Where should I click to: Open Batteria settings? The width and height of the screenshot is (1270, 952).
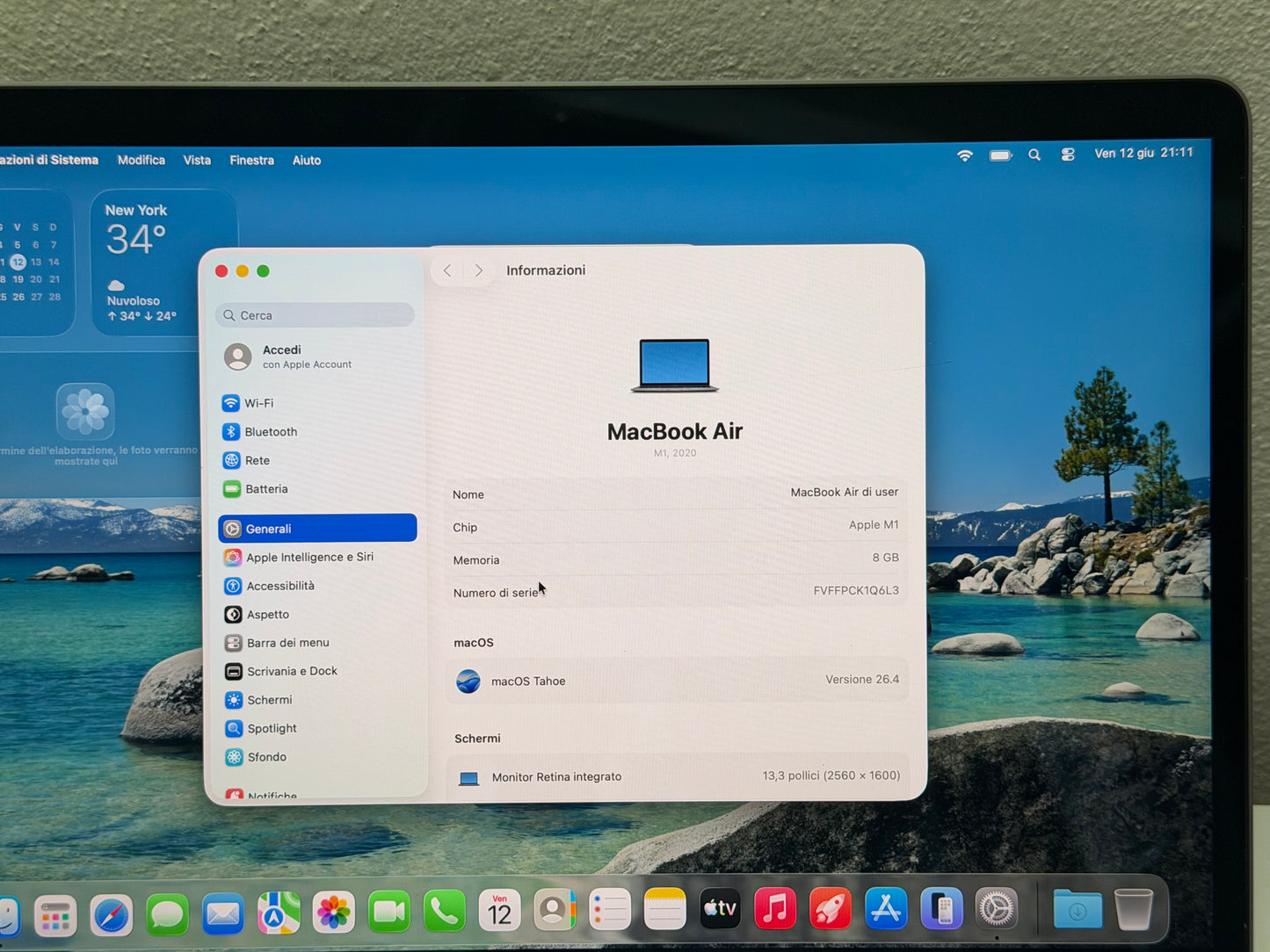(x=317, y=489)
